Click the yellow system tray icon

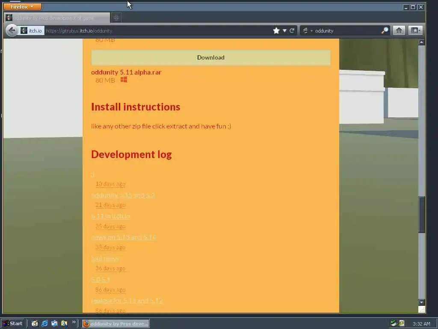(x=402, y=323)
